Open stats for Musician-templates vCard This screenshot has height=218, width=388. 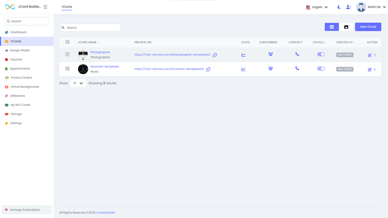243,69
